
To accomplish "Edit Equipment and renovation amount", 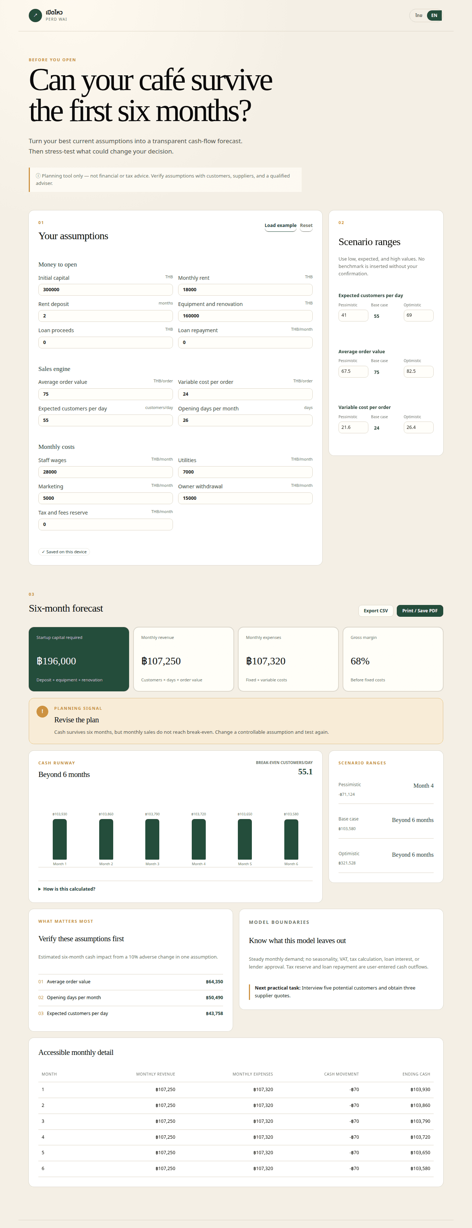I will (245, 316).
